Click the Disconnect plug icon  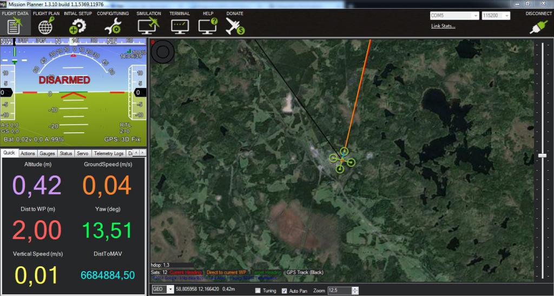click(x=538, y=28)
